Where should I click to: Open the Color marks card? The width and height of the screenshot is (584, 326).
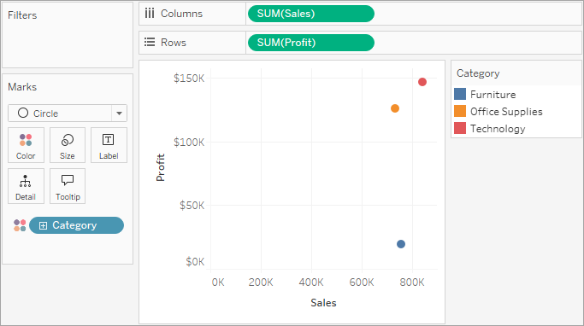pos(26,145)
